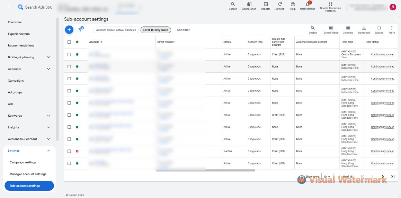Click the Account status filter chip

coord(116,30)
